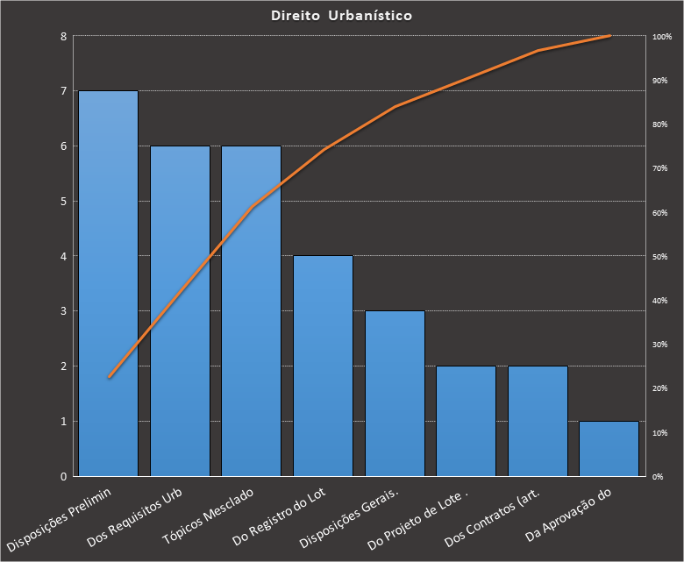The width and height of the screenshot is (684, 562).
Task: Click the value 8 on the left axis
Action: 63,37
